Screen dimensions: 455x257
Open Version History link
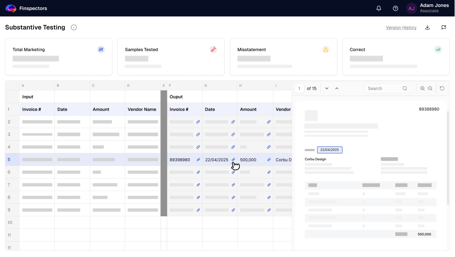click(401, 27)
